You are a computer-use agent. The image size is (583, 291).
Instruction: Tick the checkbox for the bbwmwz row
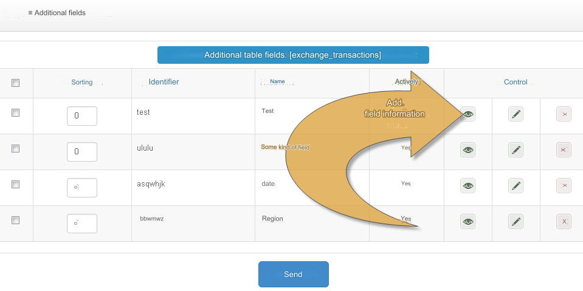pyautogui.click(x=16, y=221)
